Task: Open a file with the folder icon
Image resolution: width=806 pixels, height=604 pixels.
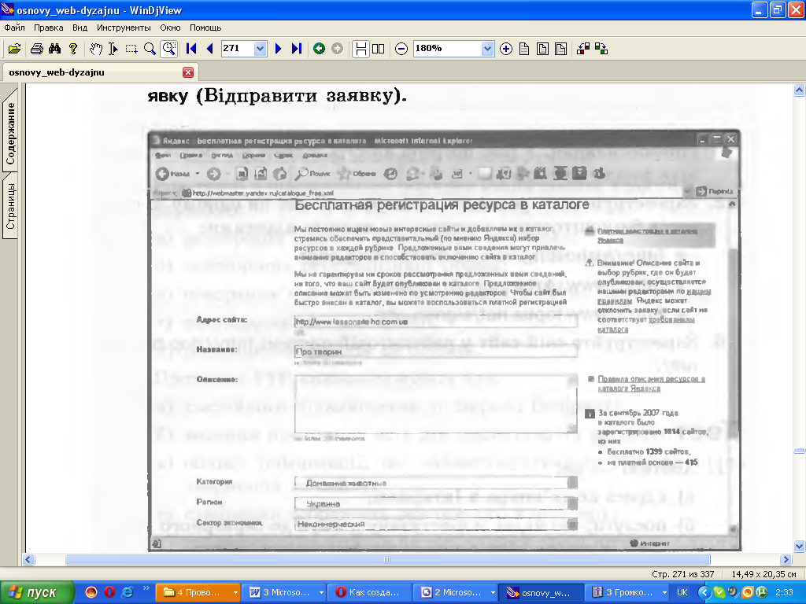Action: coord(14,49)
